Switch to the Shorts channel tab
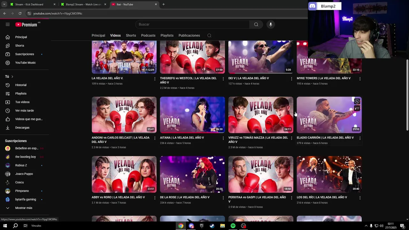Screen dimensions: 409x230 point(131,35)
